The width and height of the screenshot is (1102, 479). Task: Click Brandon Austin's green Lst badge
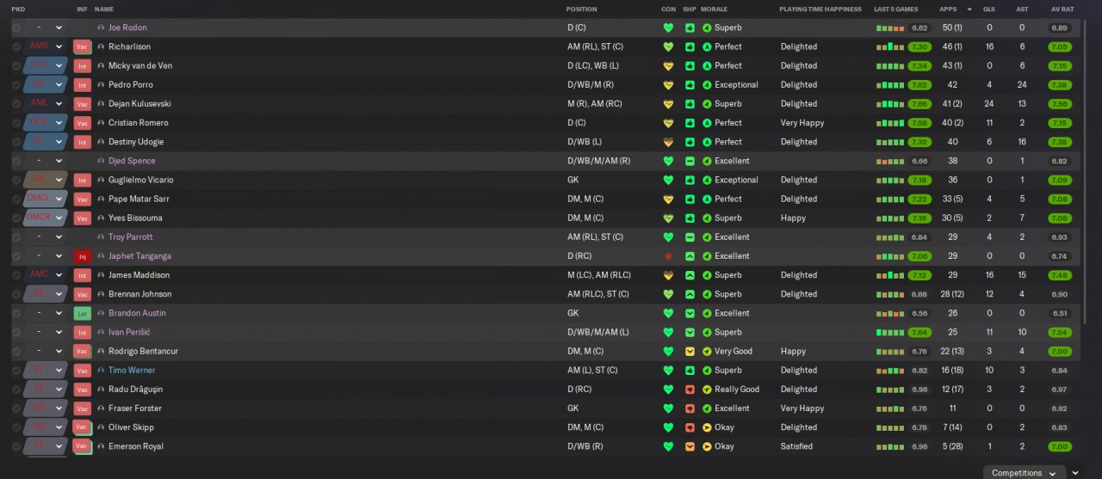pyautogui.click(x=82, y=313)
